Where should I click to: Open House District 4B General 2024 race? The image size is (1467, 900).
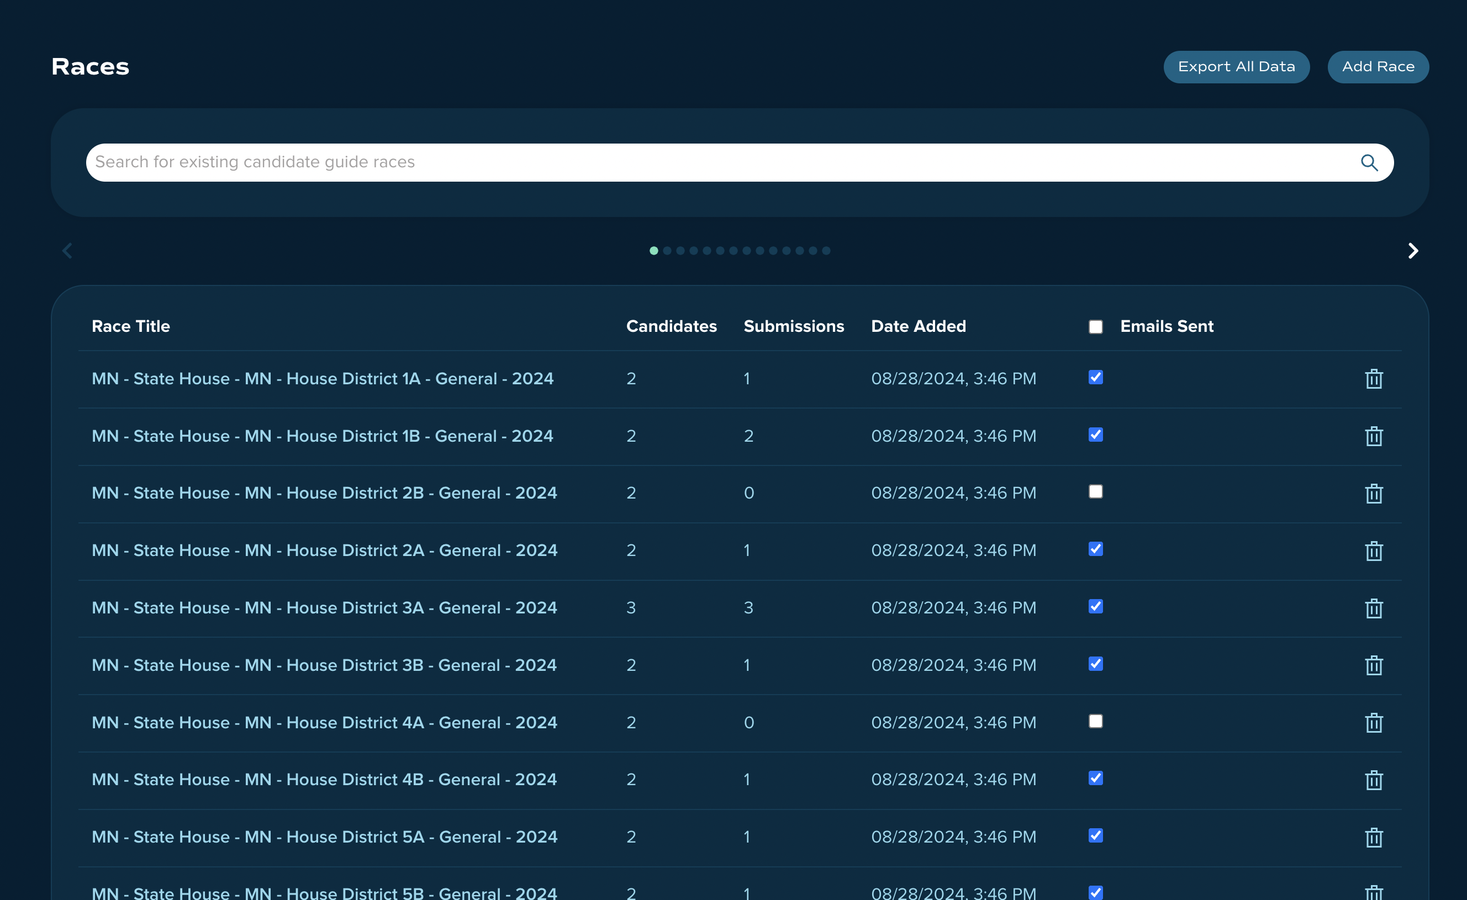click(324, 780)
